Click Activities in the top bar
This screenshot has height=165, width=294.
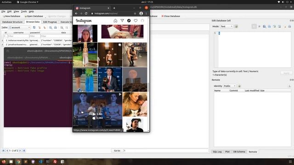(x=6, y=2)
